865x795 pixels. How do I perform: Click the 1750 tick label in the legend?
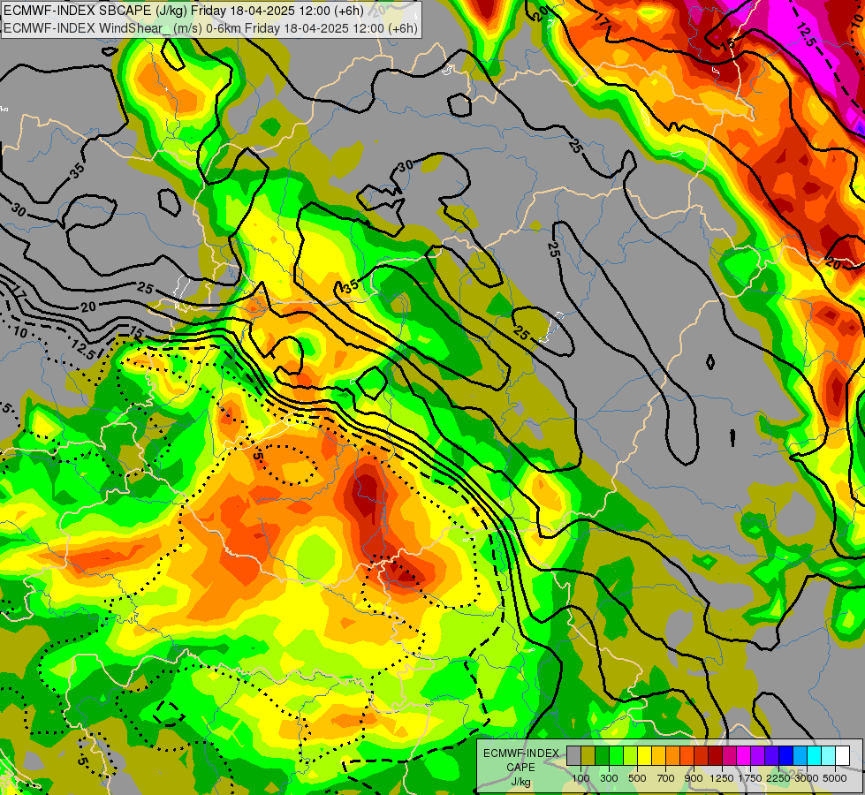click(x=750, y=778)
